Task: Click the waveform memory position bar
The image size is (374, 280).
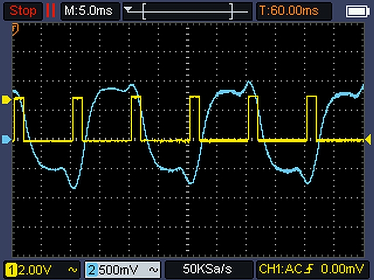Action: pos(187,11)
